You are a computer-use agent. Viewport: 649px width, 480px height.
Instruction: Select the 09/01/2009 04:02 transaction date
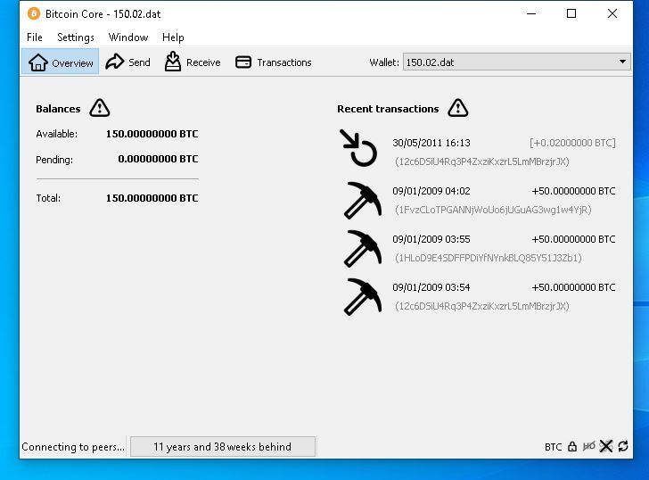(431, 191)
